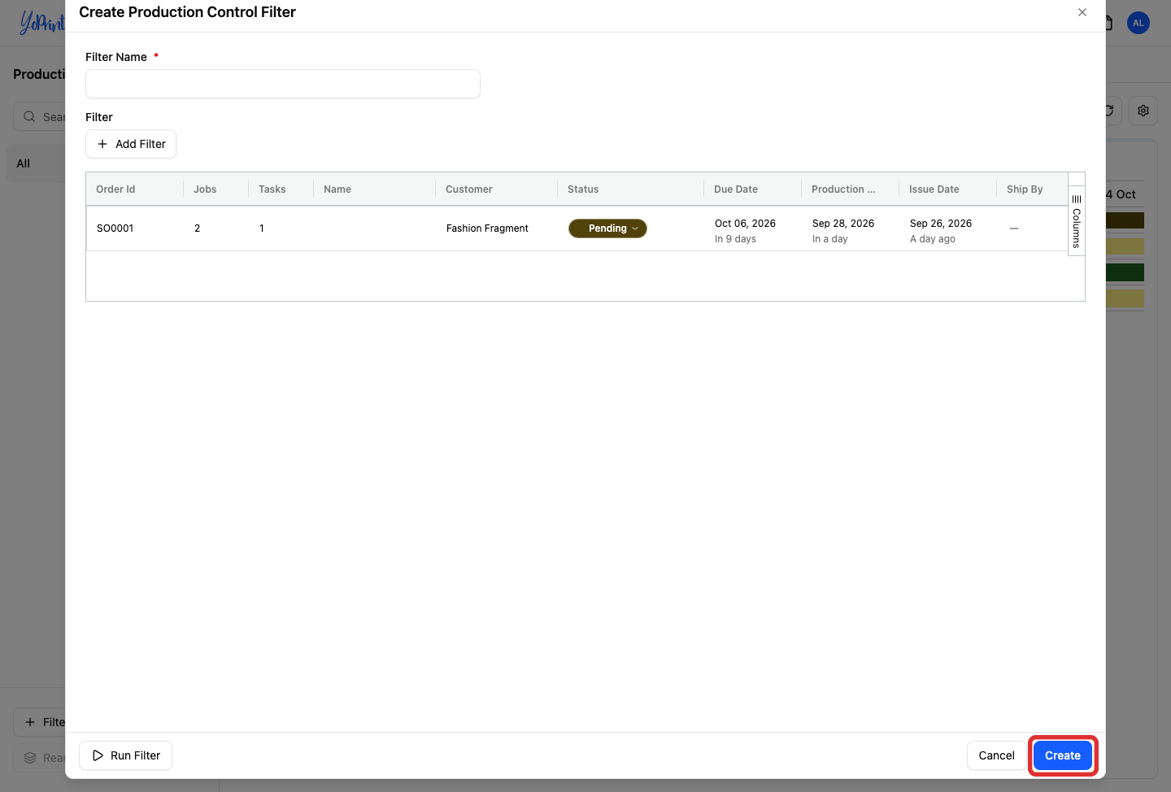Viewport: 1171px width, 792px height.
Task: Click the YoPrint logo
Action: pyautogui.click(x=41, y=22)
